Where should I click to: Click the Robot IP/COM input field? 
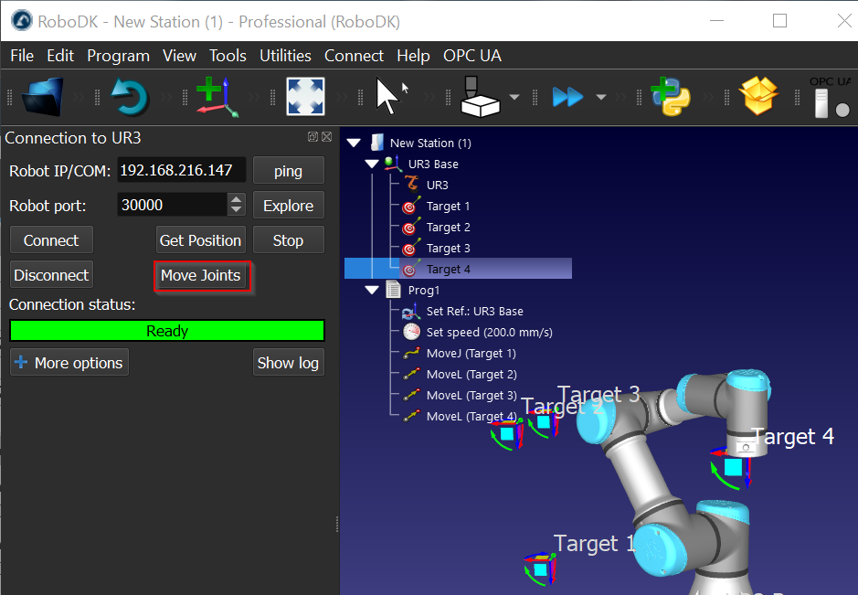181,170
